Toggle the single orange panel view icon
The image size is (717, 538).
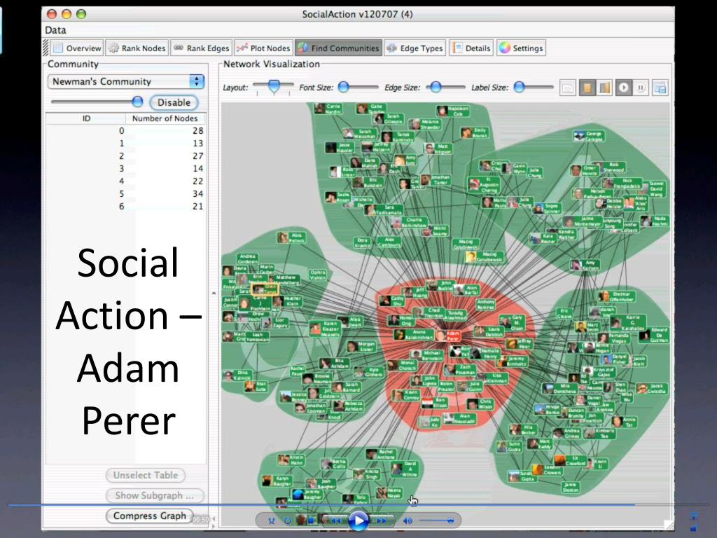point(587,88)
